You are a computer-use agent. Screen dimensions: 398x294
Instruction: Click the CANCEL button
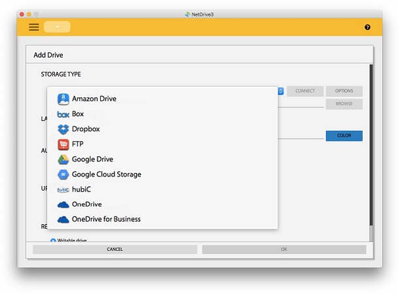point(115,250)
